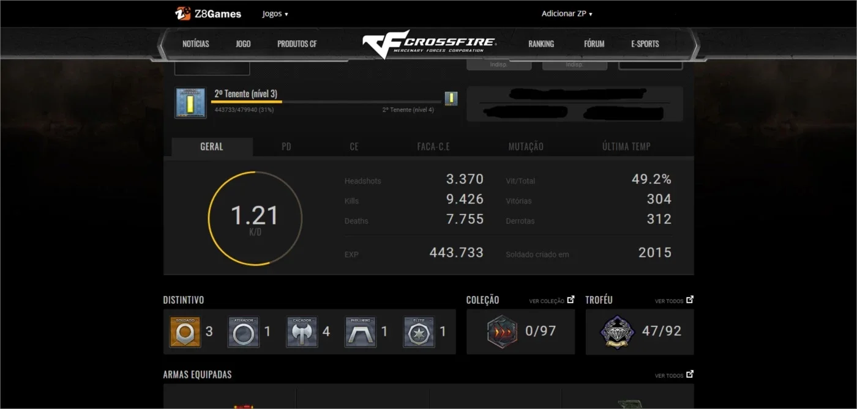Click the Vit/Total value 49.2%
Screen dimensions: 857x409
[x=651, y=180]
